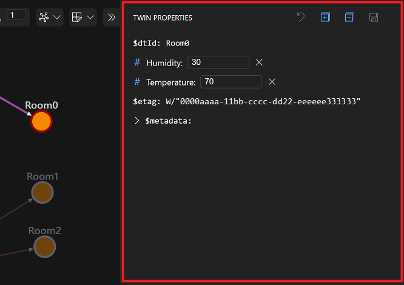Click the undo changes icon
The width and height of the screenshot is (404, 285).
pyautogui.click(x=301, y=17)
